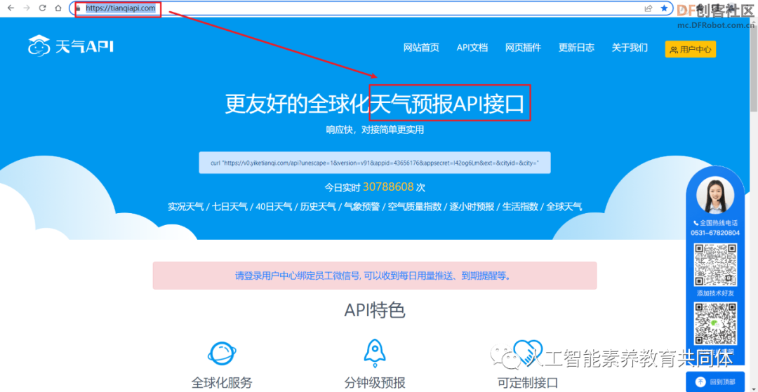Open API文档 navigation item
Viewport: 758px width, 392px height.
point(472,48)
